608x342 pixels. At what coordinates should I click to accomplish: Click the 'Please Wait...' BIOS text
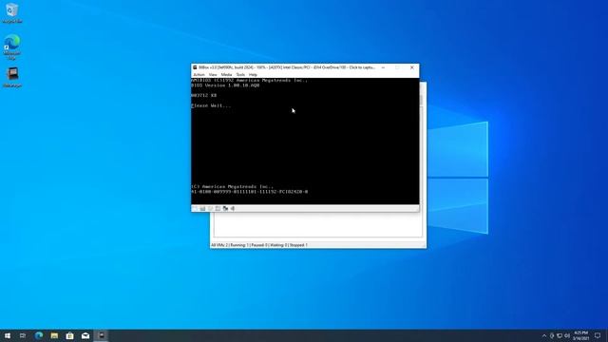point(211,105)
